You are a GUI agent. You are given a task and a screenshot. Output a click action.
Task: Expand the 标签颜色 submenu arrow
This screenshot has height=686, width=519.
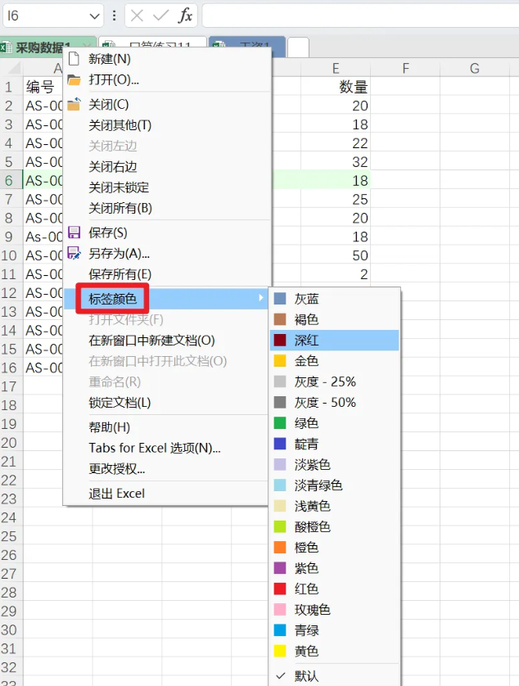click(x=262, y=299)
